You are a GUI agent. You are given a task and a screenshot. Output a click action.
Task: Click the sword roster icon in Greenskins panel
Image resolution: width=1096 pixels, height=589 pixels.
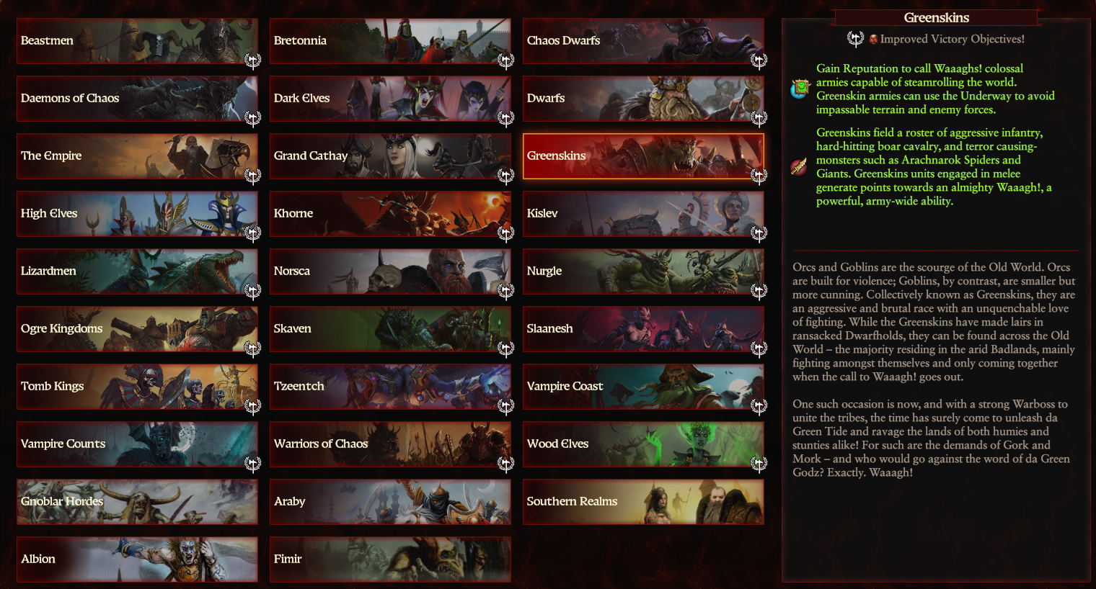click(799, 167)
